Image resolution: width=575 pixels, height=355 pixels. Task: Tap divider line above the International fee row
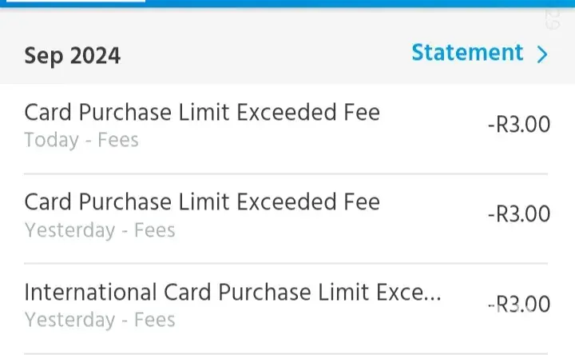(x=286, y=263)
